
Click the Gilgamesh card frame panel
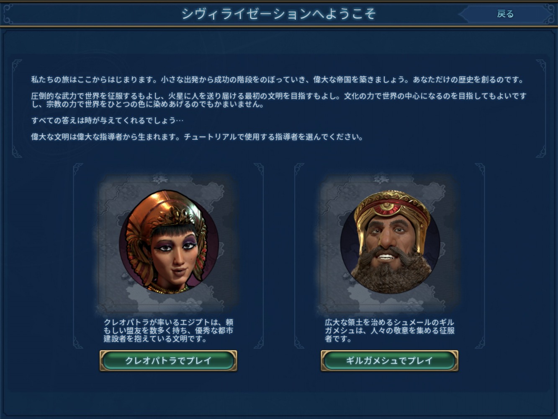coord(389,256)
